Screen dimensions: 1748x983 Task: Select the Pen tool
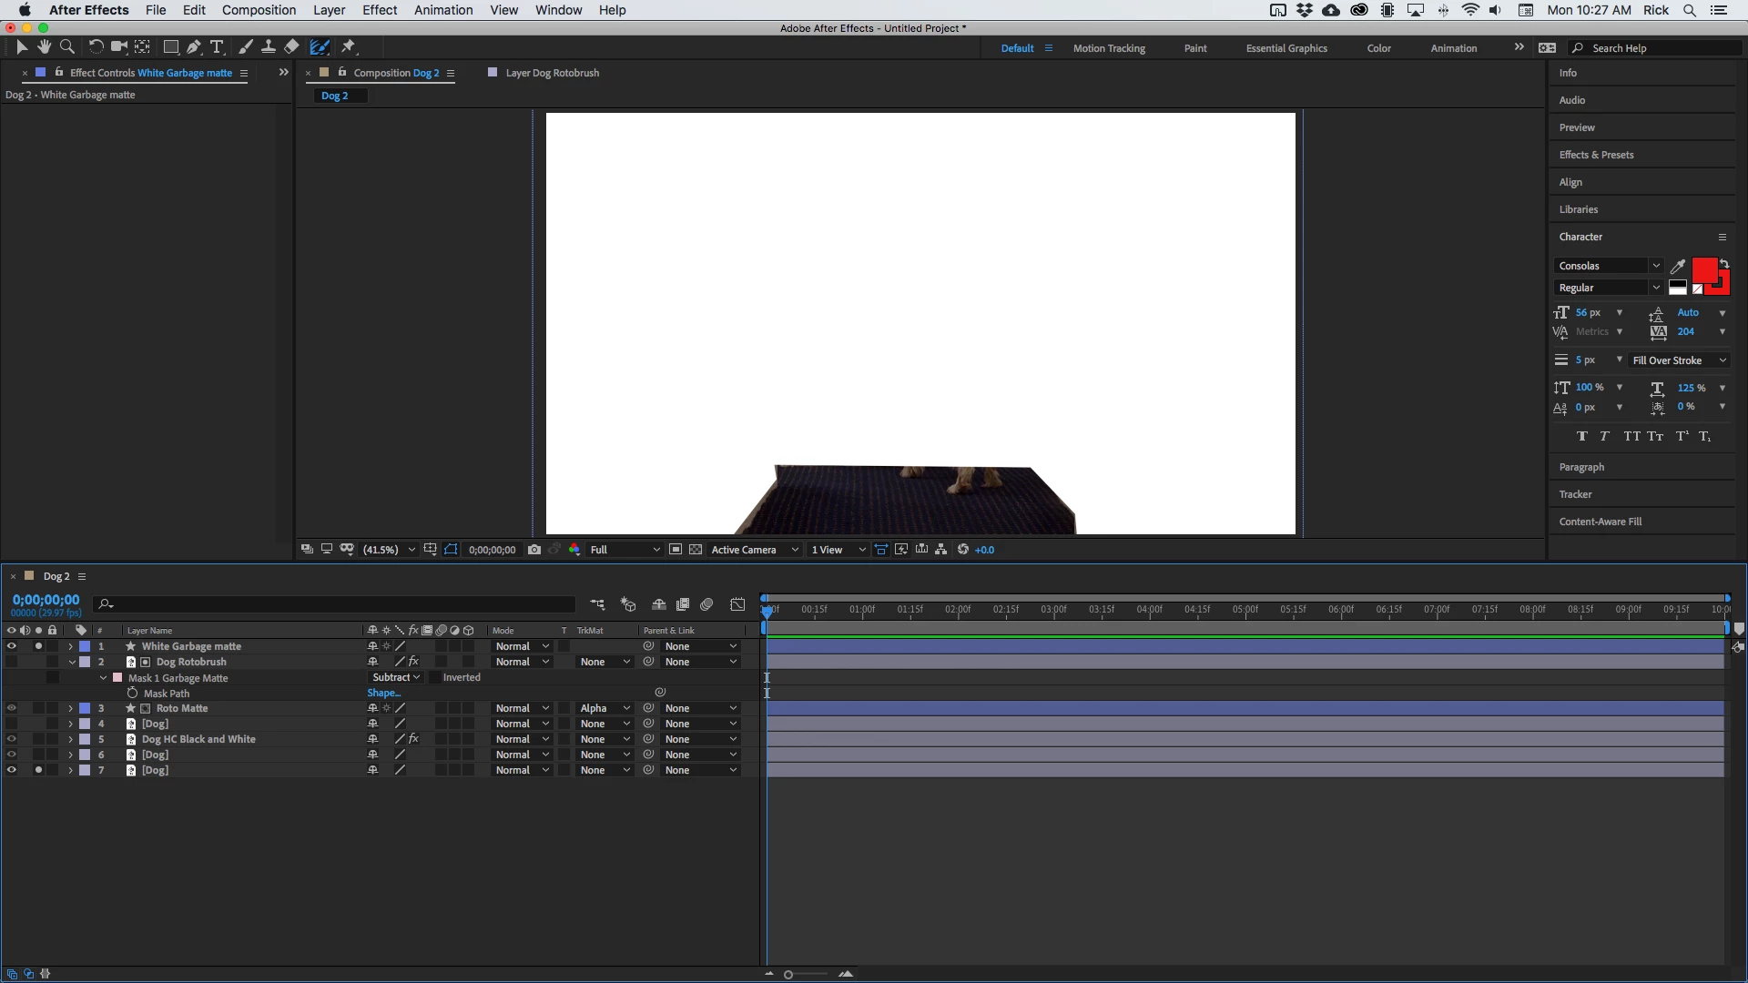click(x=193, y=46)
